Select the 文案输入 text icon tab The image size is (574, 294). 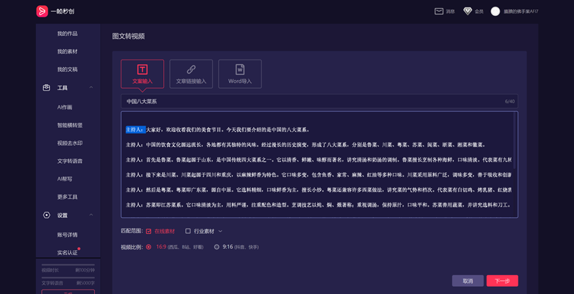click(142, 70)
